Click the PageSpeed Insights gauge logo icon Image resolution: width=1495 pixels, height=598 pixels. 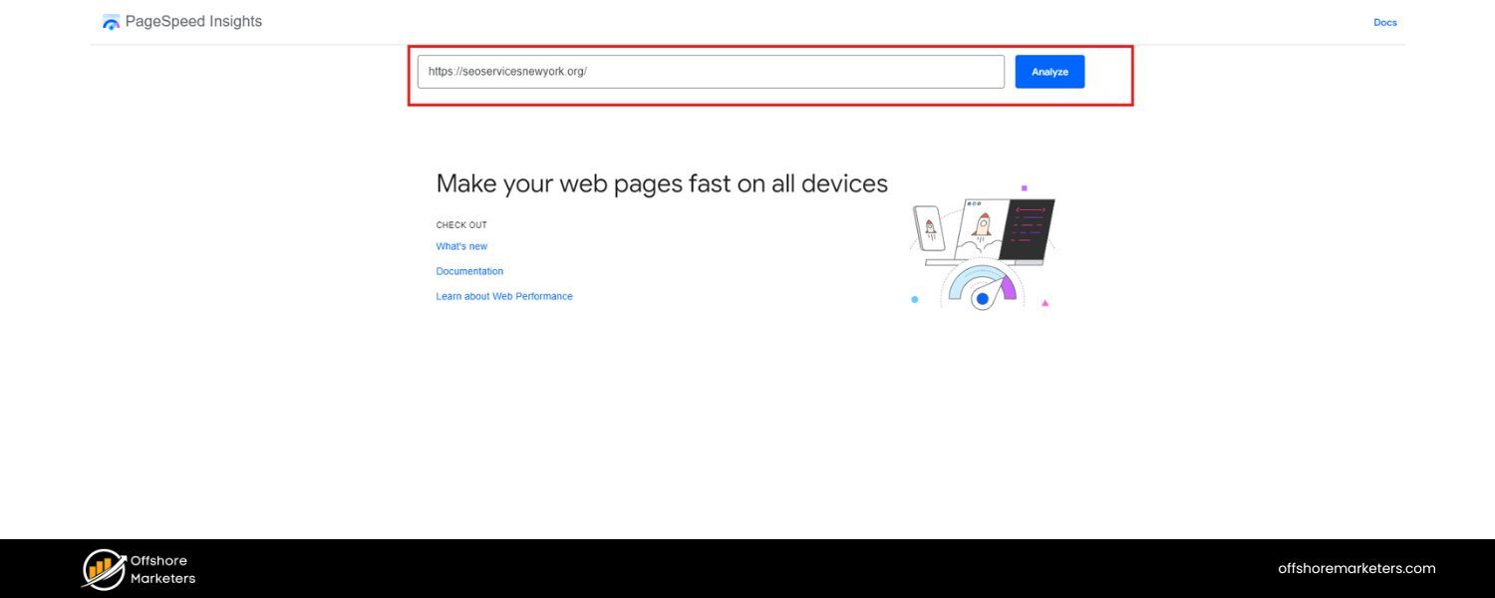[x=111, y=20]
